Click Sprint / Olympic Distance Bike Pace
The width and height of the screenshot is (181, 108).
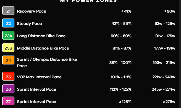[47, 63]
